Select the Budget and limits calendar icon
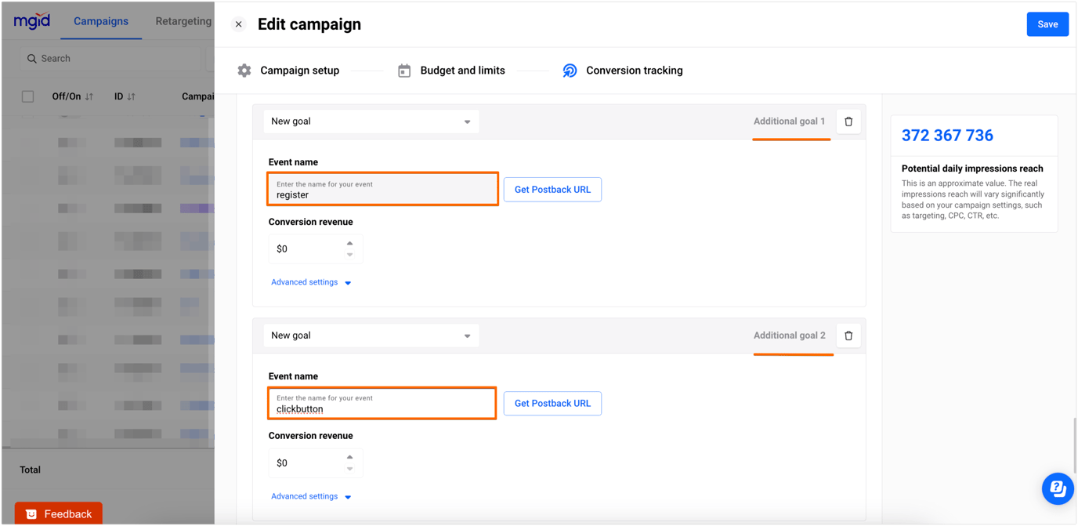The height and width of the screenshot is (526, 1078). coord(404,70)
